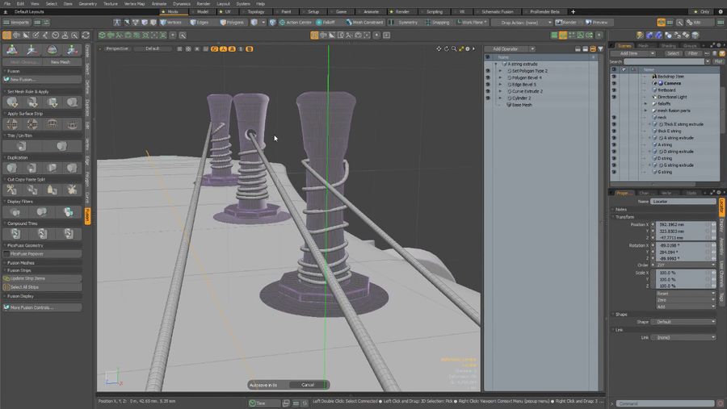The image size is (727, 409).
Task: Expand the mesh fusion parts group
Action: pos(645,111)
